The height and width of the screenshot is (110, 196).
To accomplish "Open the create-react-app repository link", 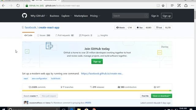I will tap(49, 28).
